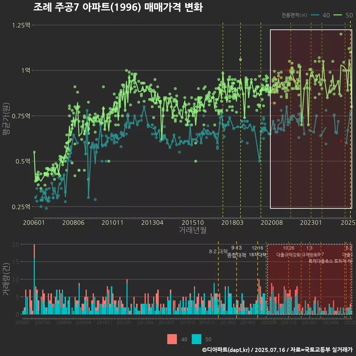356x356 pixels.
Task: Click the '202301' label on the price chart axis
Action: pyautogui.click(x=311, y=222)
